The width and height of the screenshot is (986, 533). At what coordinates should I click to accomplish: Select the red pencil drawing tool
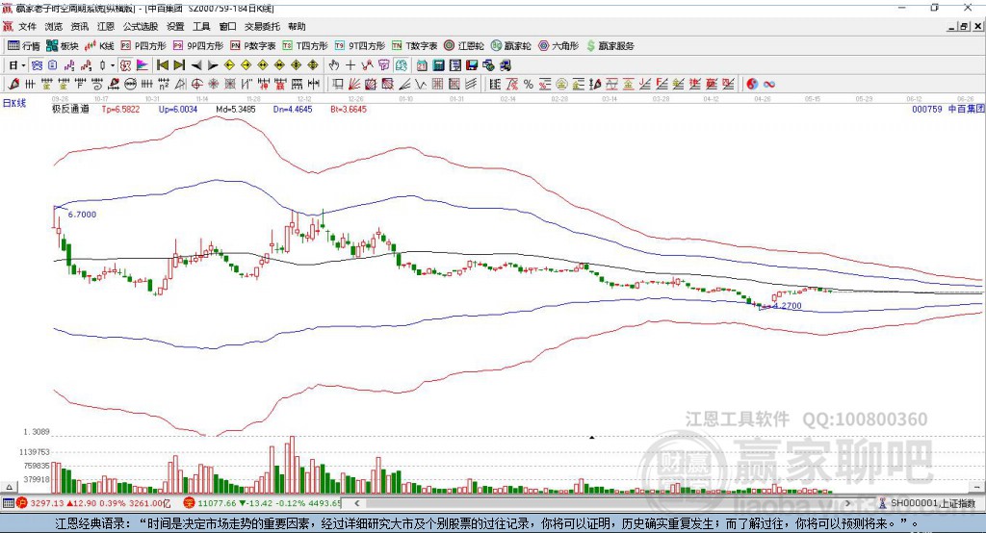(13, 85)
